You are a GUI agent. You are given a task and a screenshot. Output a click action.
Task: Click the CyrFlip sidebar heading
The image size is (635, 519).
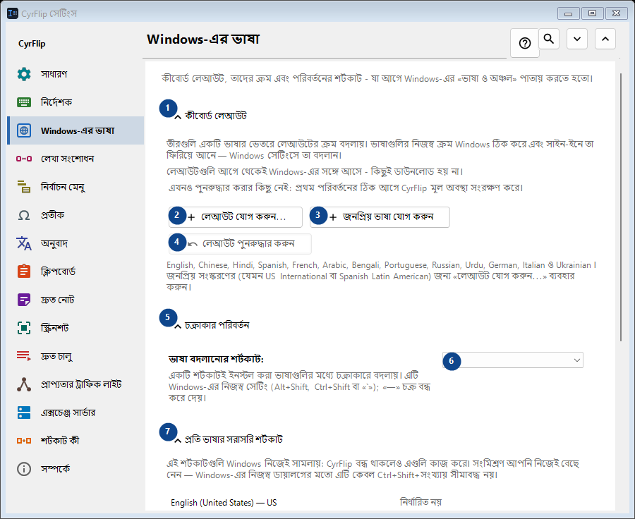tap(32, 44)
